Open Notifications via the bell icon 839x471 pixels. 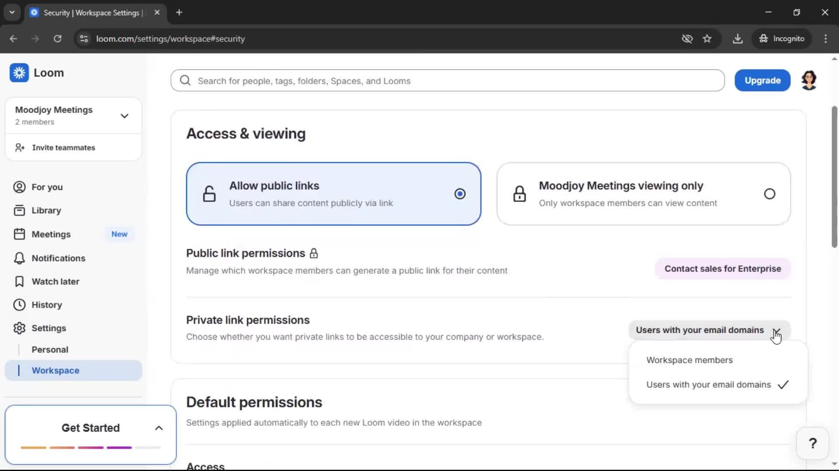19,258
